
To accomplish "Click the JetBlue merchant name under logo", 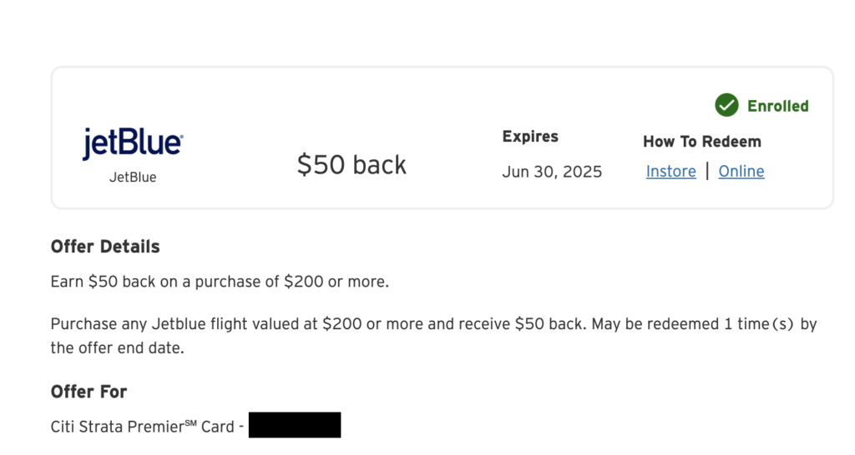I will coord(133,177).
